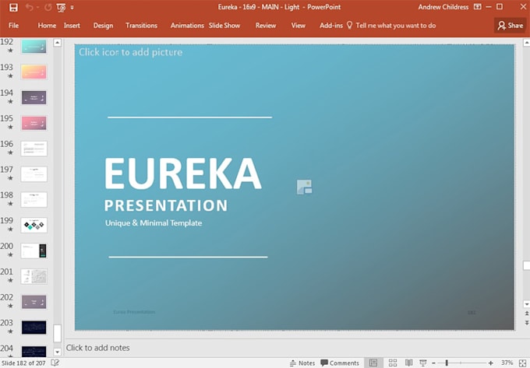Select slide 196 thumbnail
This screenshot has height=368, width=530.
[34, 149]
